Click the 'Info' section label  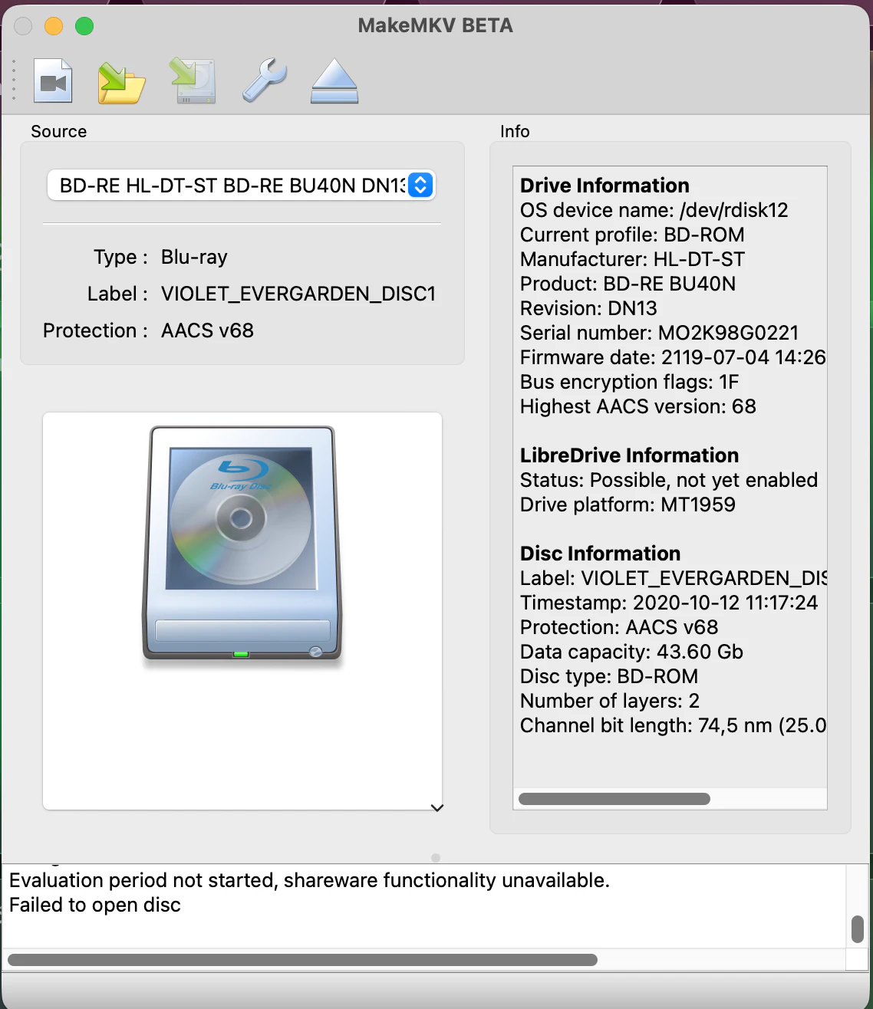(515, 131)
